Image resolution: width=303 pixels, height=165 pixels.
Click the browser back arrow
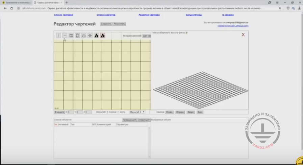[x=5, y=8]
